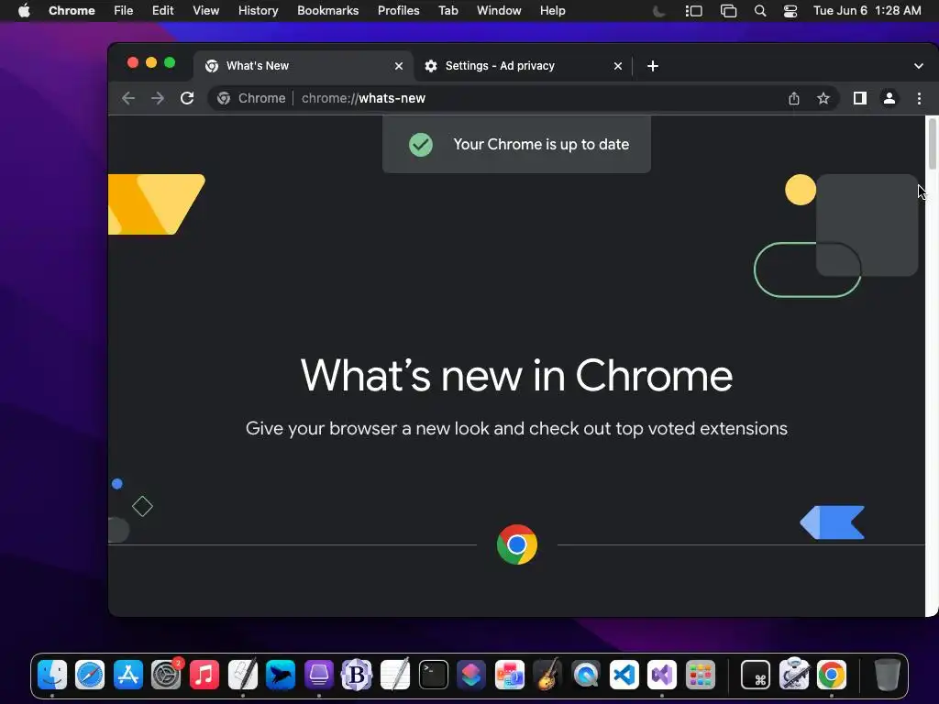Screen dimensions: 939x704
Task: Switch to Settings - Ad privacy tab
Action: pyautogui.click(x=523, y=66)
